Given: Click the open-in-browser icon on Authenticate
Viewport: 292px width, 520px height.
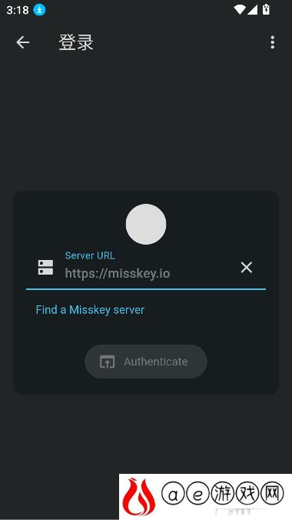Looking at the screenshot, I should pos(107,362).
